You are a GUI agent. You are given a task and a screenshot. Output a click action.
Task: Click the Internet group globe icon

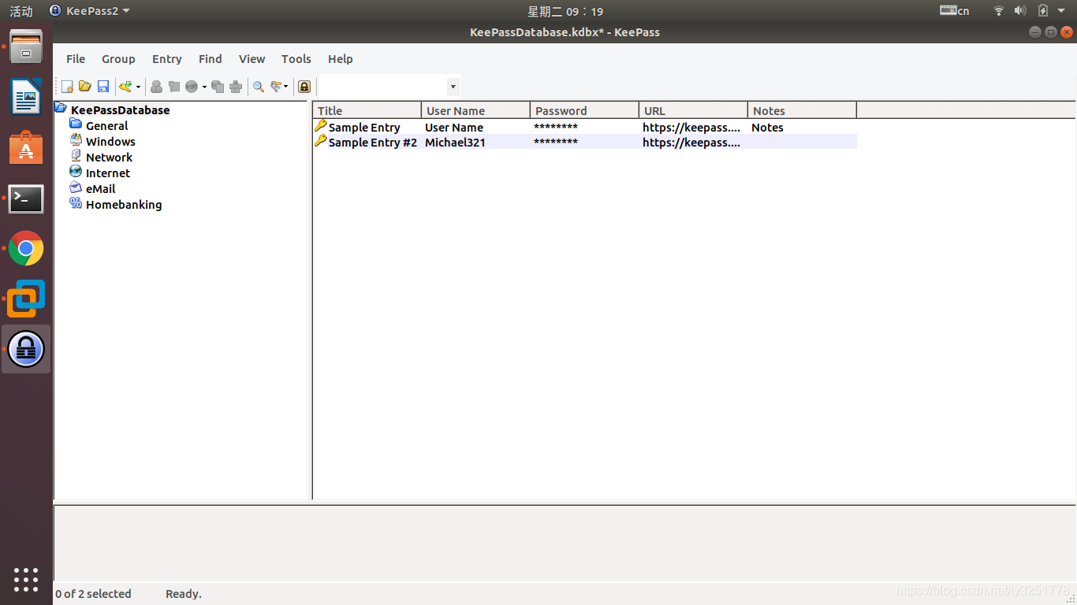tap(76, 172)
